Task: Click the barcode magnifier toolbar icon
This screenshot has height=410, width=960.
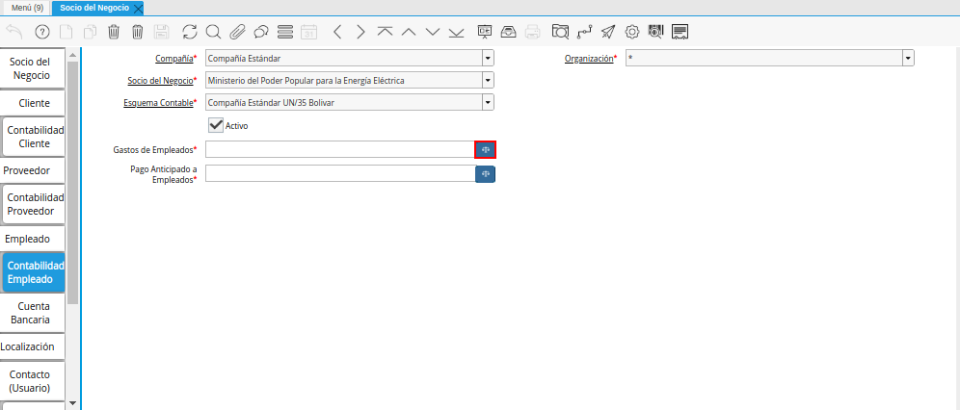Action: coord(655,32)
